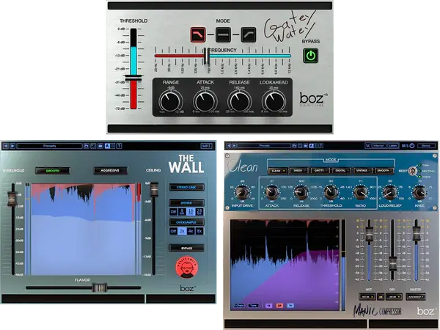Click the Range knob in Gatey Watey

pyautogui.click(x=171, y=101)
